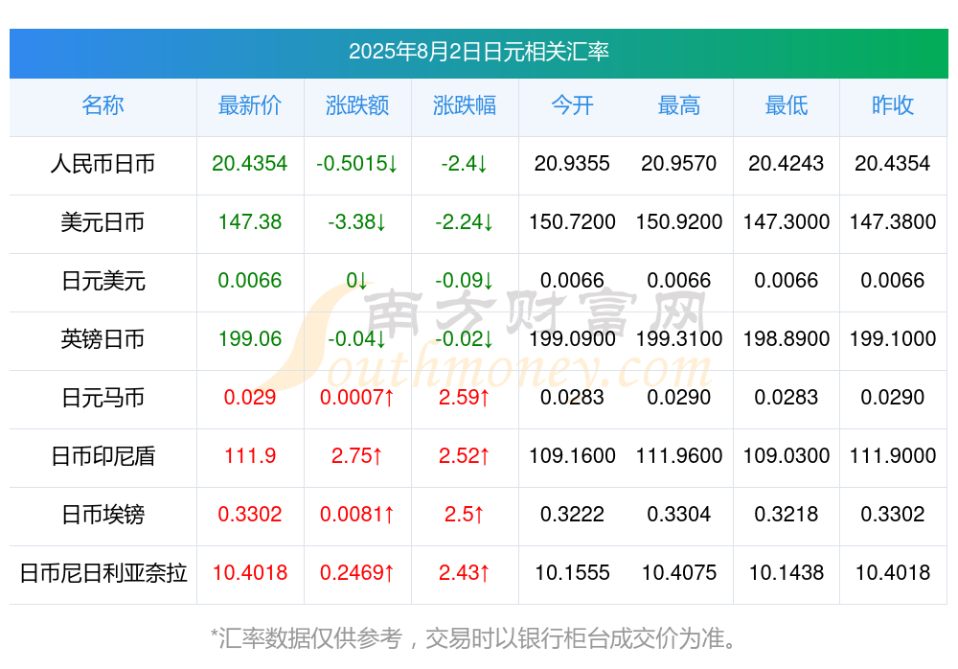
Task: Select the 2.43↑ change percentage
Action: click(x=465, y=572)
